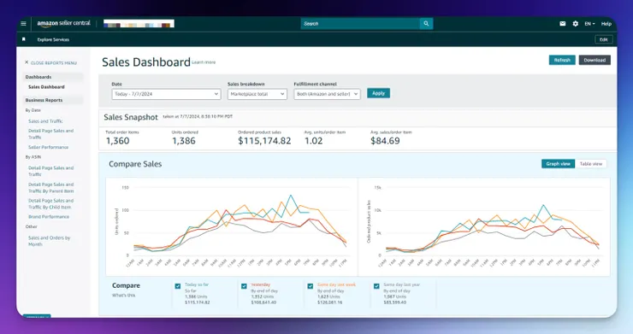The width and height of the screenshot is (633, 334).
Task: Click the Compare Sales heading
Action: (x=135, y=164)
